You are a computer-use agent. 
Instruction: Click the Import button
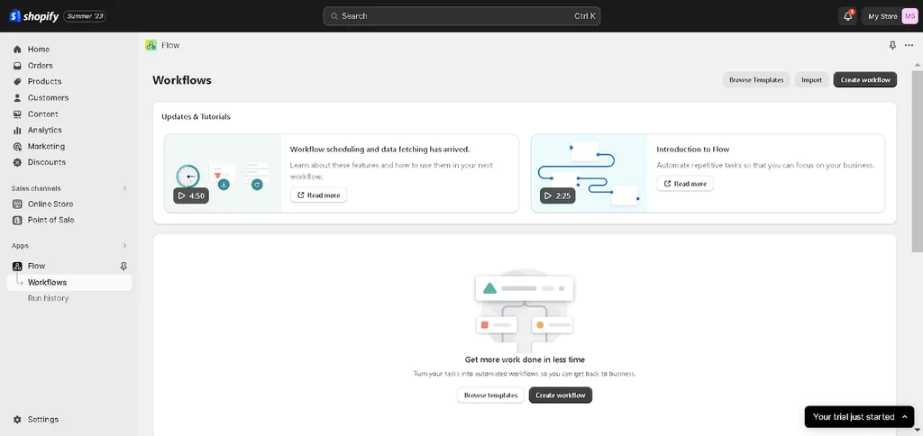[x=812, y=80]
